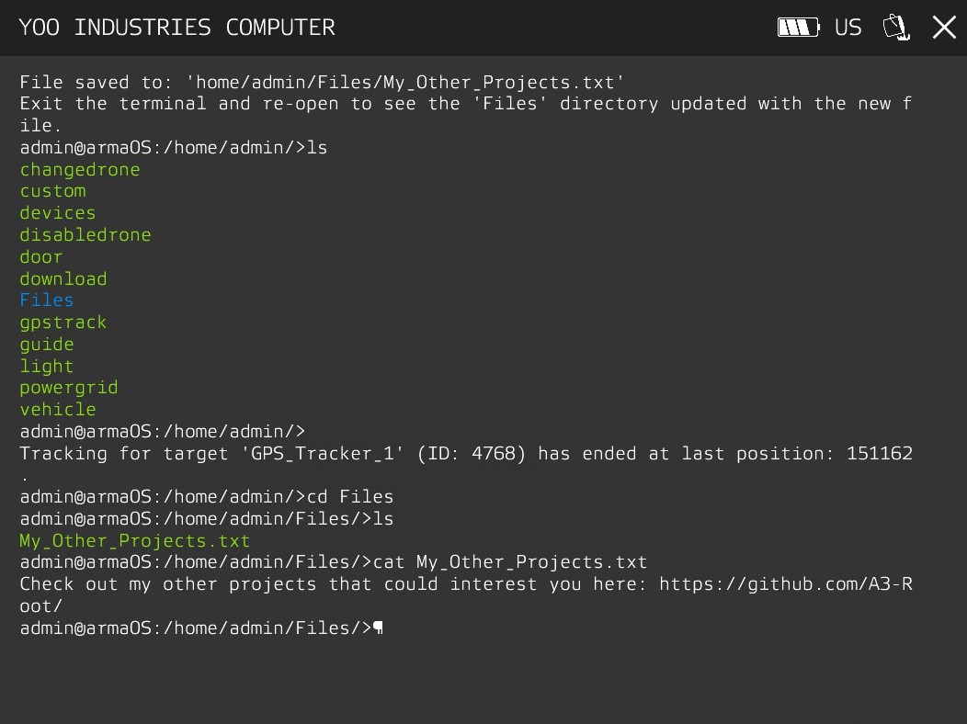The image size is (967, 724).
Task: Click the changedrone command in listing
Action: click(x=80, y=170)
